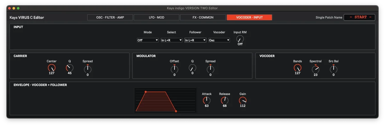This screenshot has height=126, width=385.
Task: Click the Gain value 112
Action: (x=243, y=106)
